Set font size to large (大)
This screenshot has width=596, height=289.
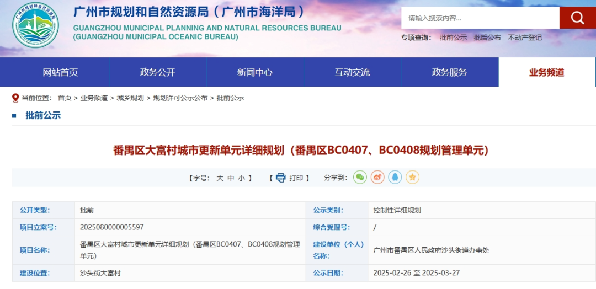(x=220, y=178)
